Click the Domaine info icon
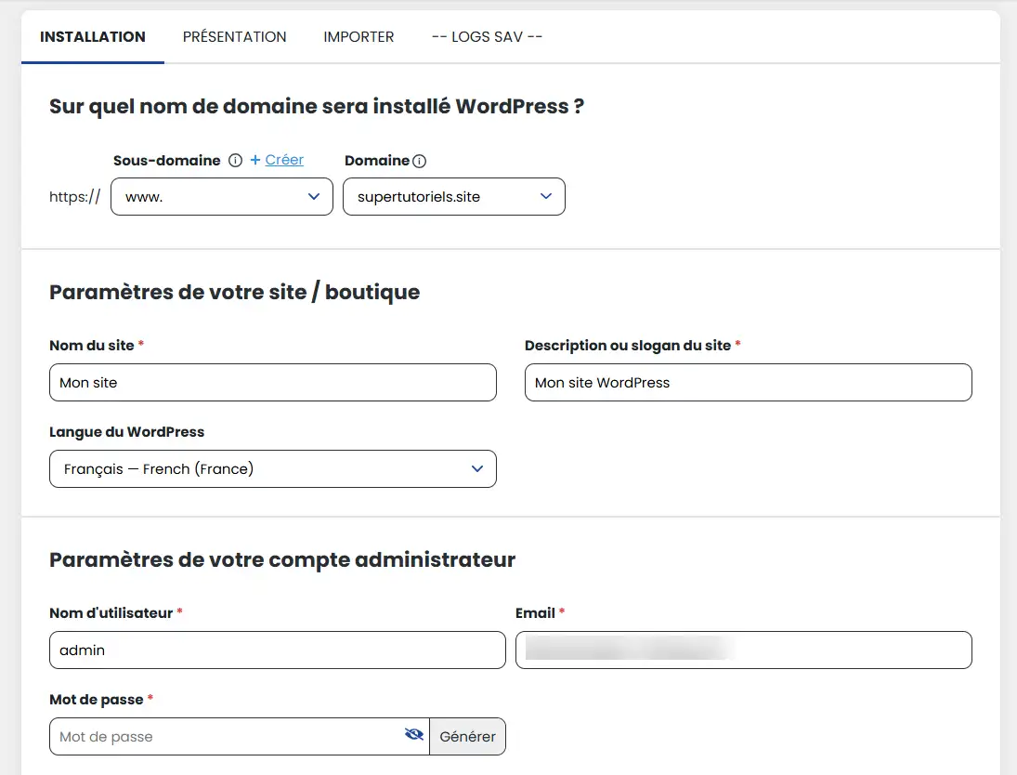This screenshot has height=775, width=1017. (420, 161)
